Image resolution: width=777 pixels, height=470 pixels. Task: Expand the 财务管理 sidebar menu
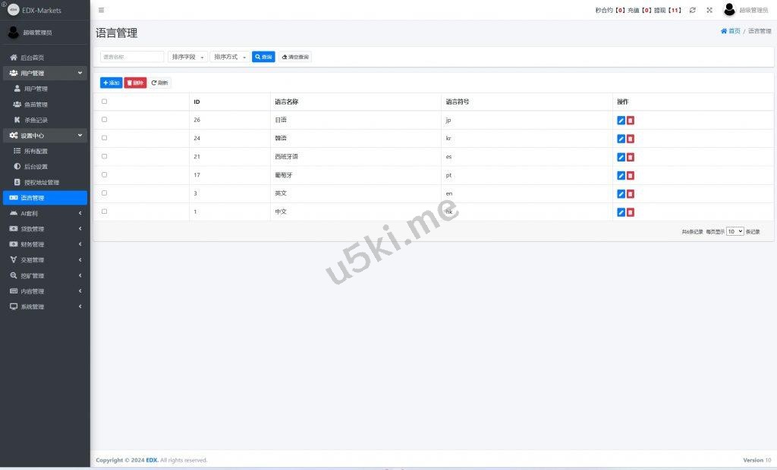tap(44, 245)
